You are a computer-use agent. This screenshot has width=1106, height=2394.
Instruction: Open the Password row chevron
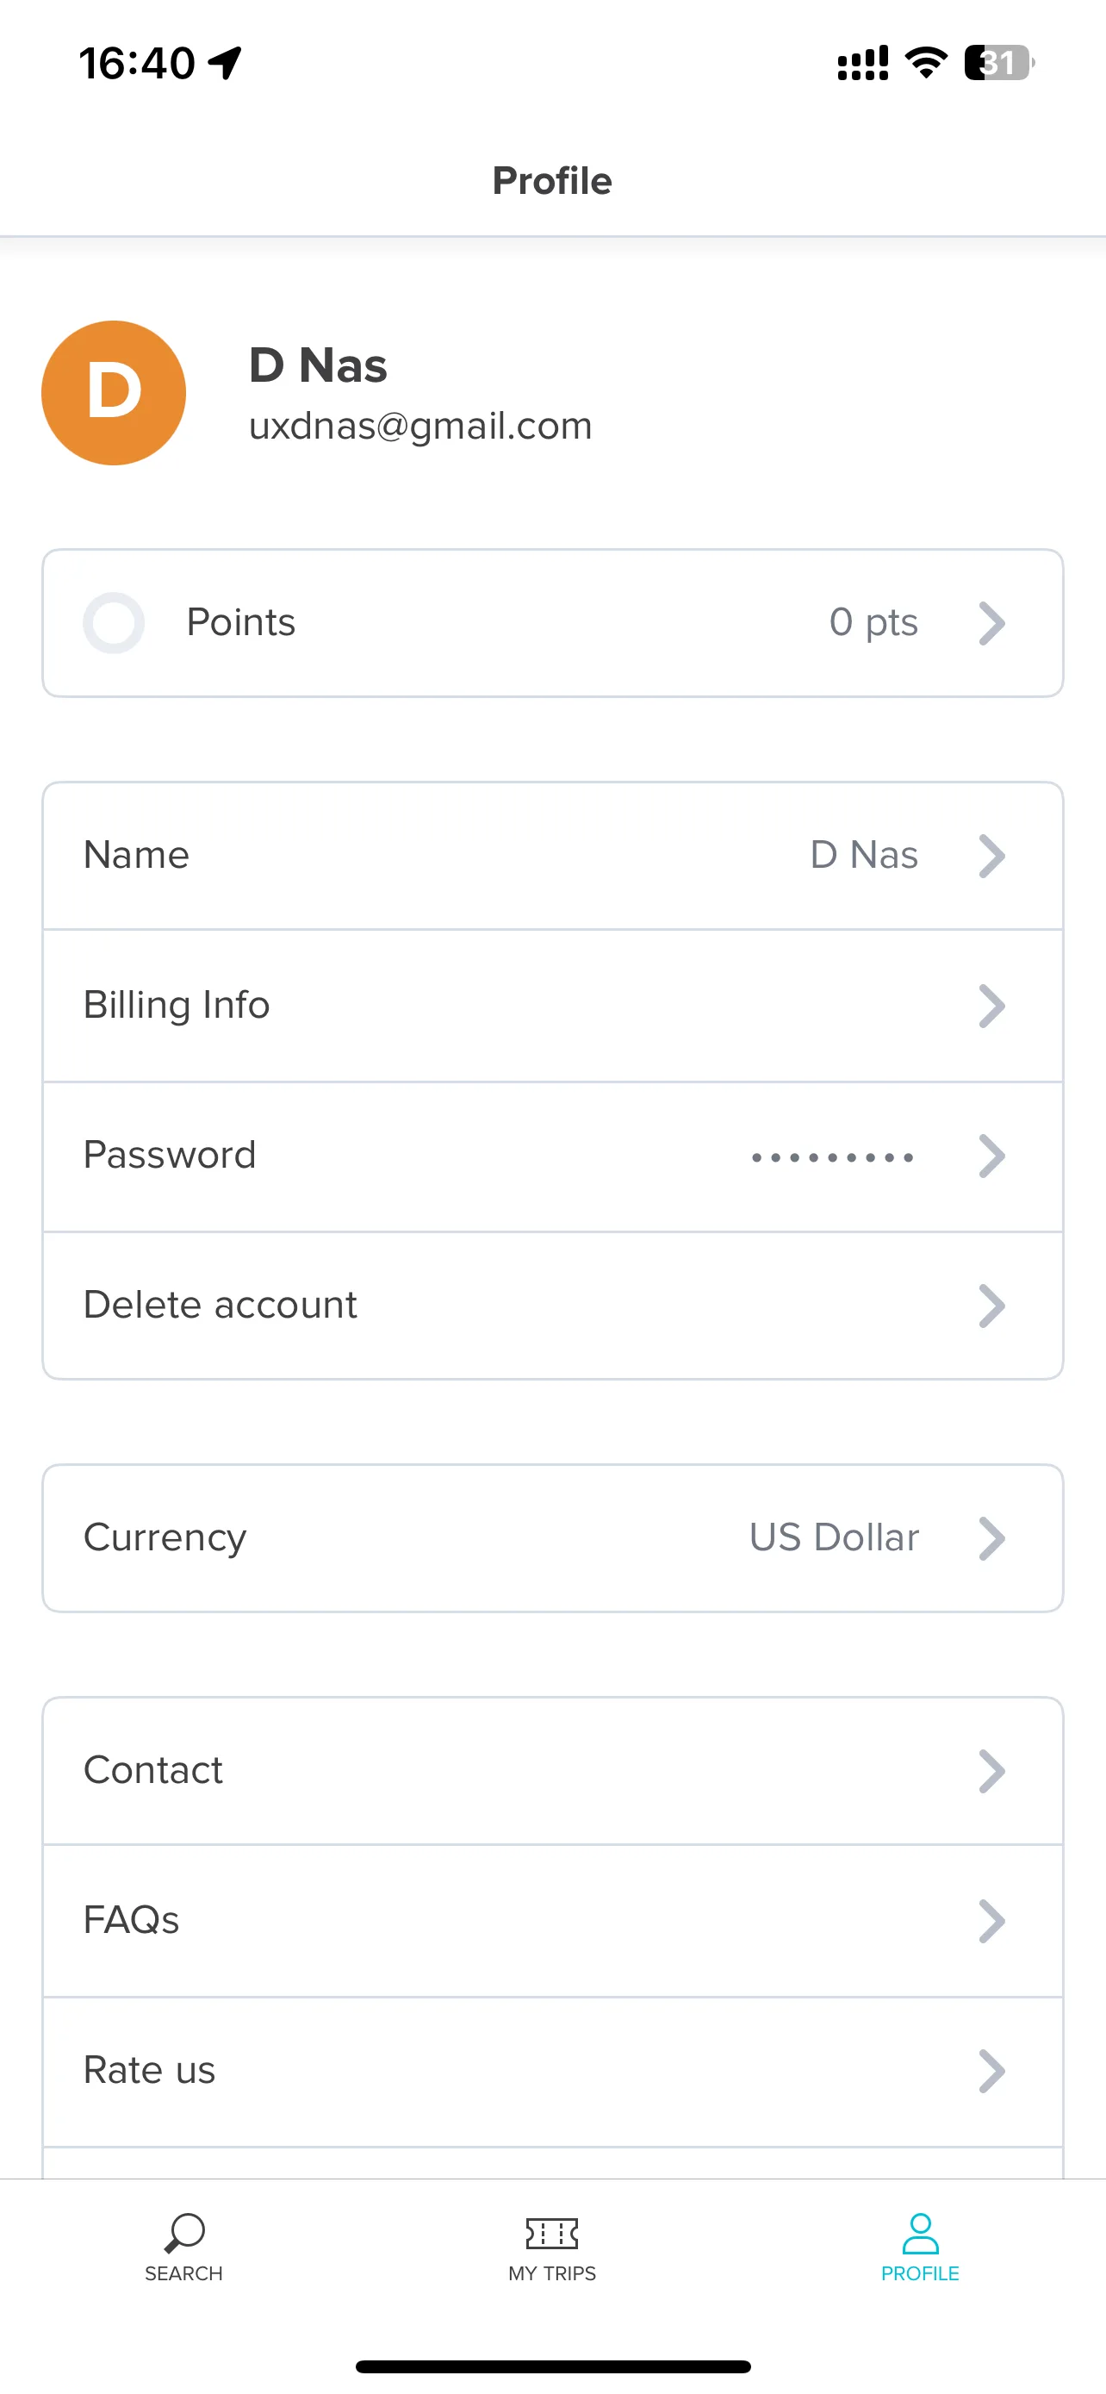click(991, 1156)
